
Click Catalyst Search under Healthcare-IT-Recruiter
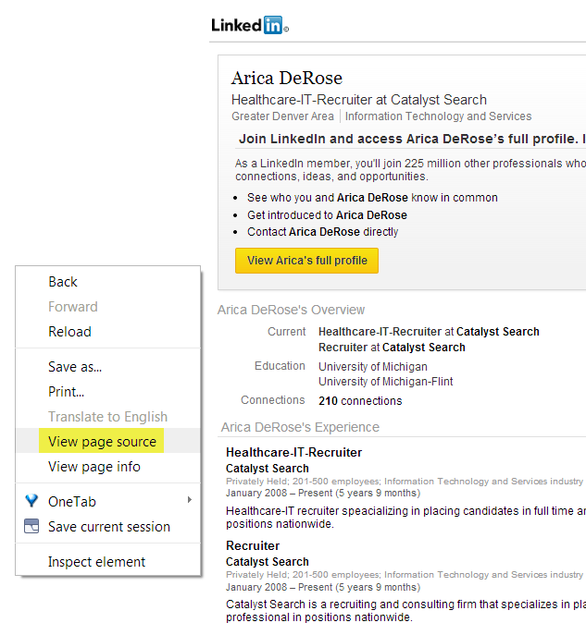tap(268, 469)
